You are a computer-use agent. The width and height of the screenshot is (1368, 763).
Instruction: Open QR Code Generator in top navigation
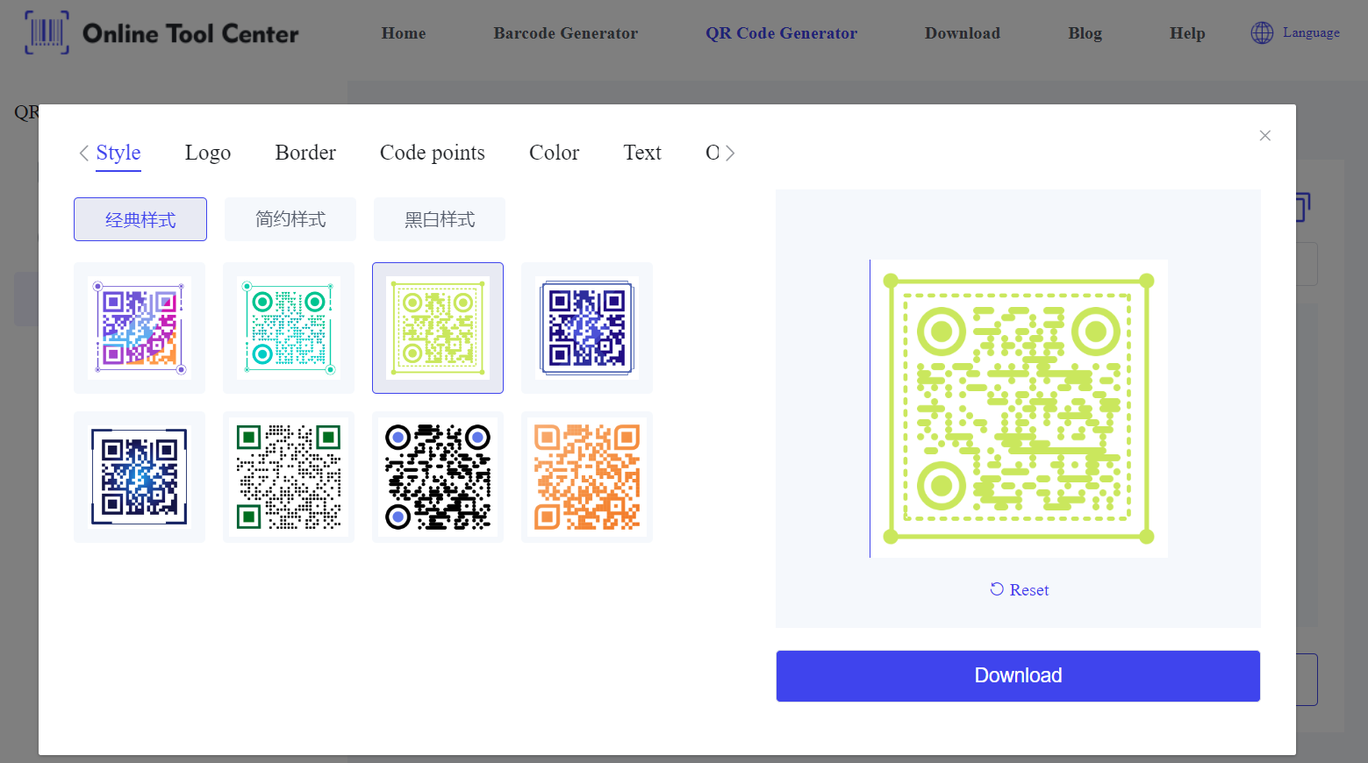782,33
